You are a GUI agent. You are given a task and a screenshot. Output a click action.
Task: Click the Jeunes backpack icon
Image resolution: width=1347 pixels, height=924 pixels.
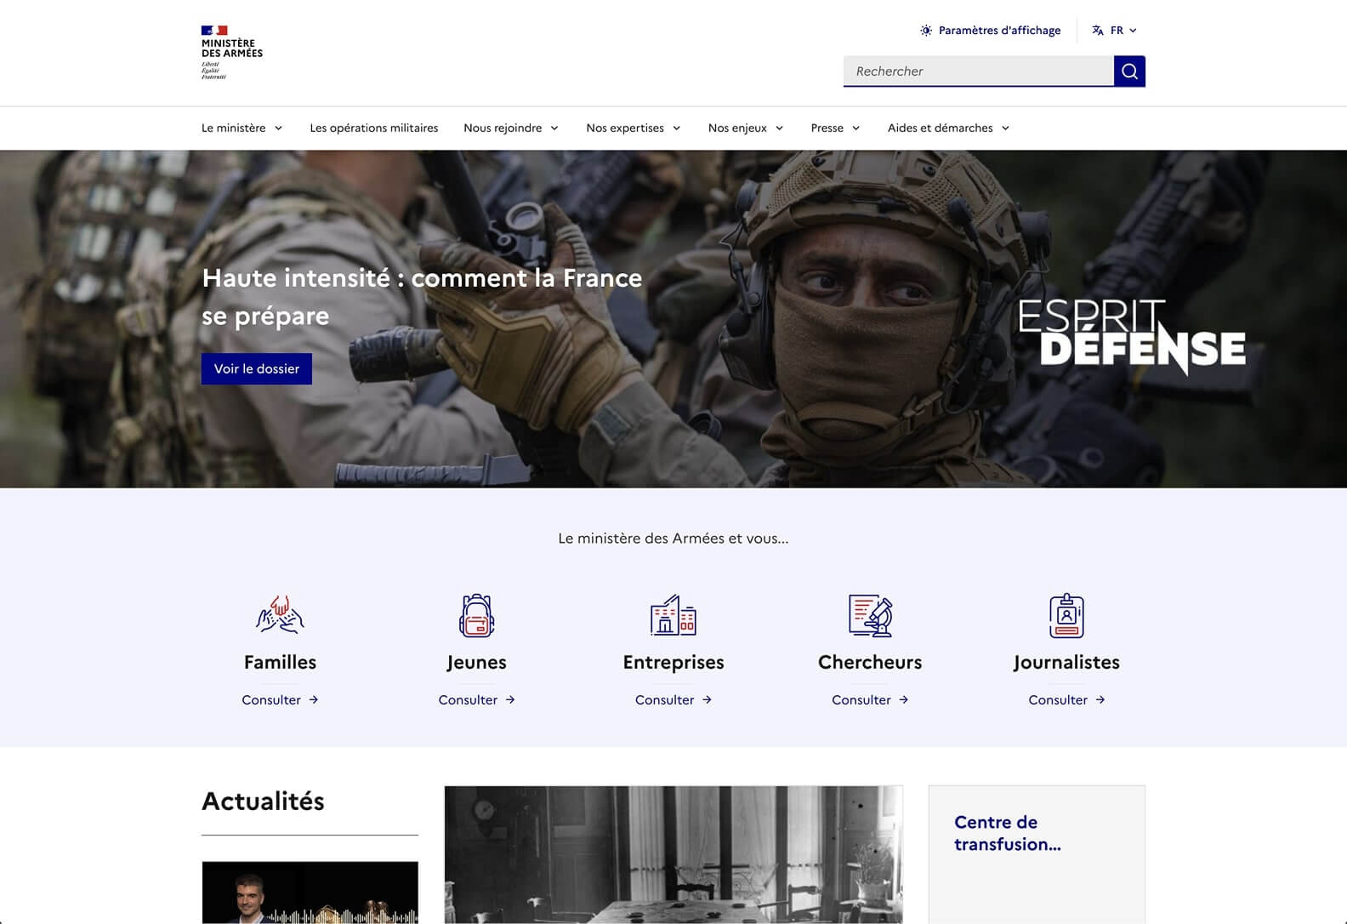[476, 615]
